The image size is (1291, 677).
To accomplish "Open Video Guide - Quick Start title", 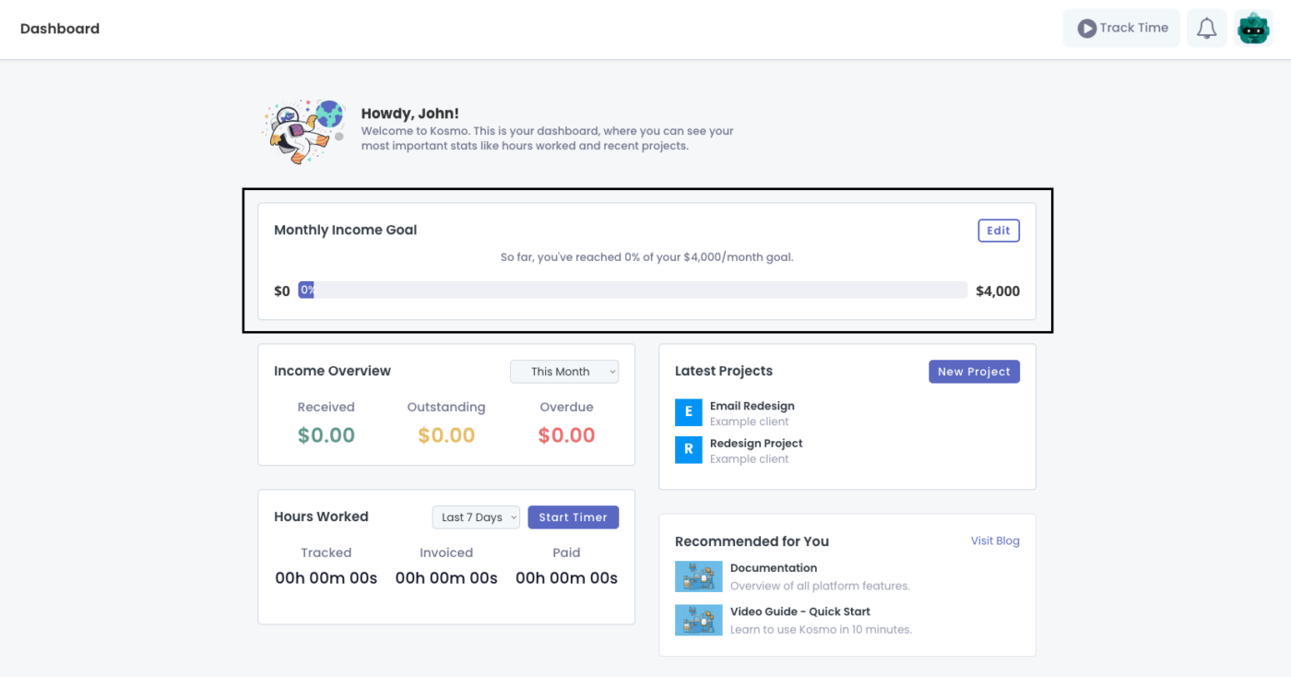I will point(799,612).
